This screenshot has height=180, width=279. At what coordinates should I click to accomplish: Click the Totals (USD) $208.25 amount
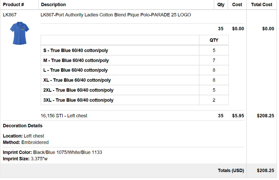265,171
